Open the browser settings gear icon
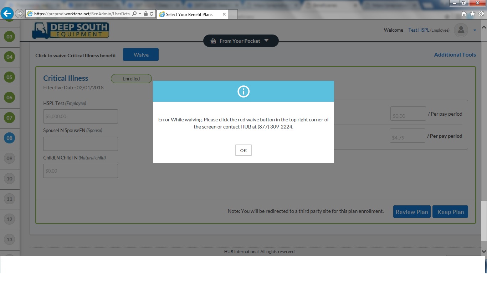 [x=481, y=14]
